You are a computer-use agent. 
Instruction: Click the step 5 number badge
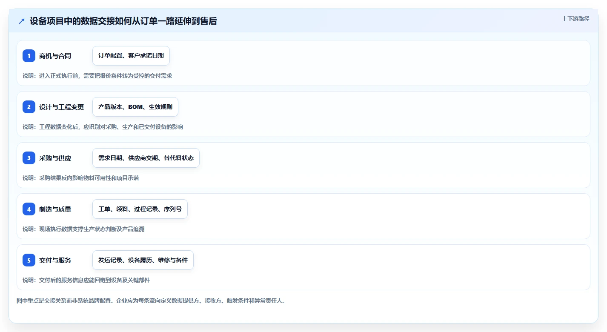tap(29, 260)
